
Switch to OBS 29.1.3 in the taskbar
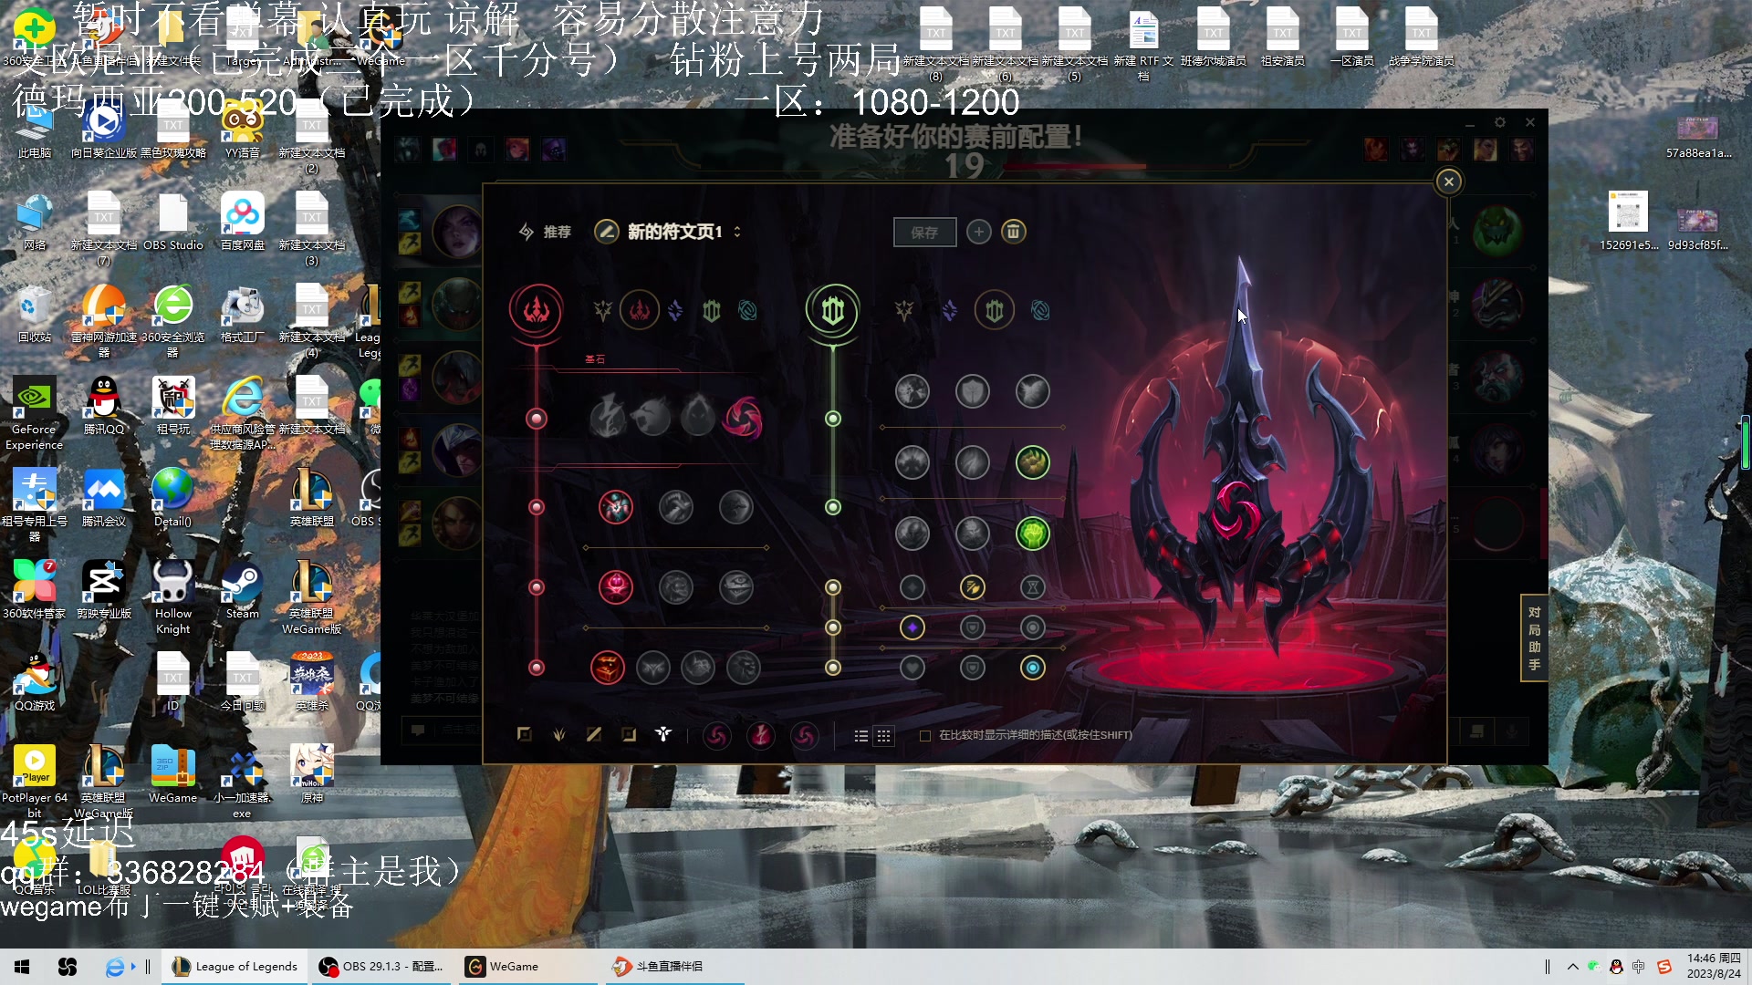[x=381, y=967]
